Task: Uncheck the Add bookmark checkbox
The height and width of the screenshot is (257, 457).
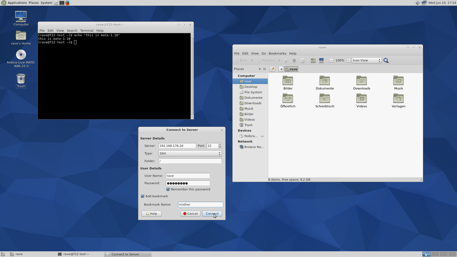Action: point(143,196)
